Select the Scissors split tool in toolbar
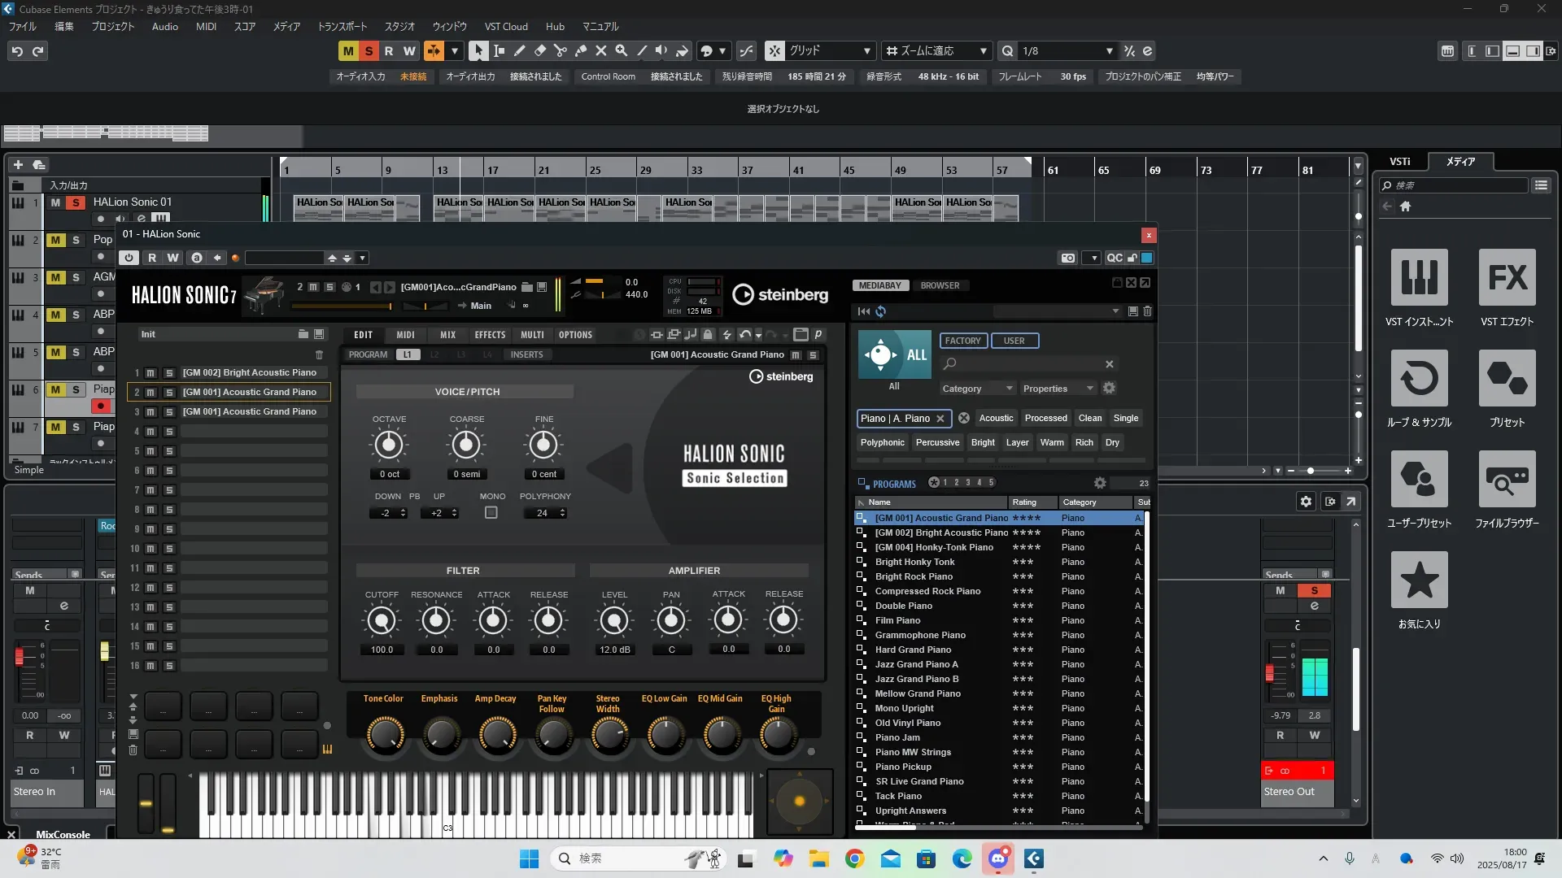 coord(560,50)
